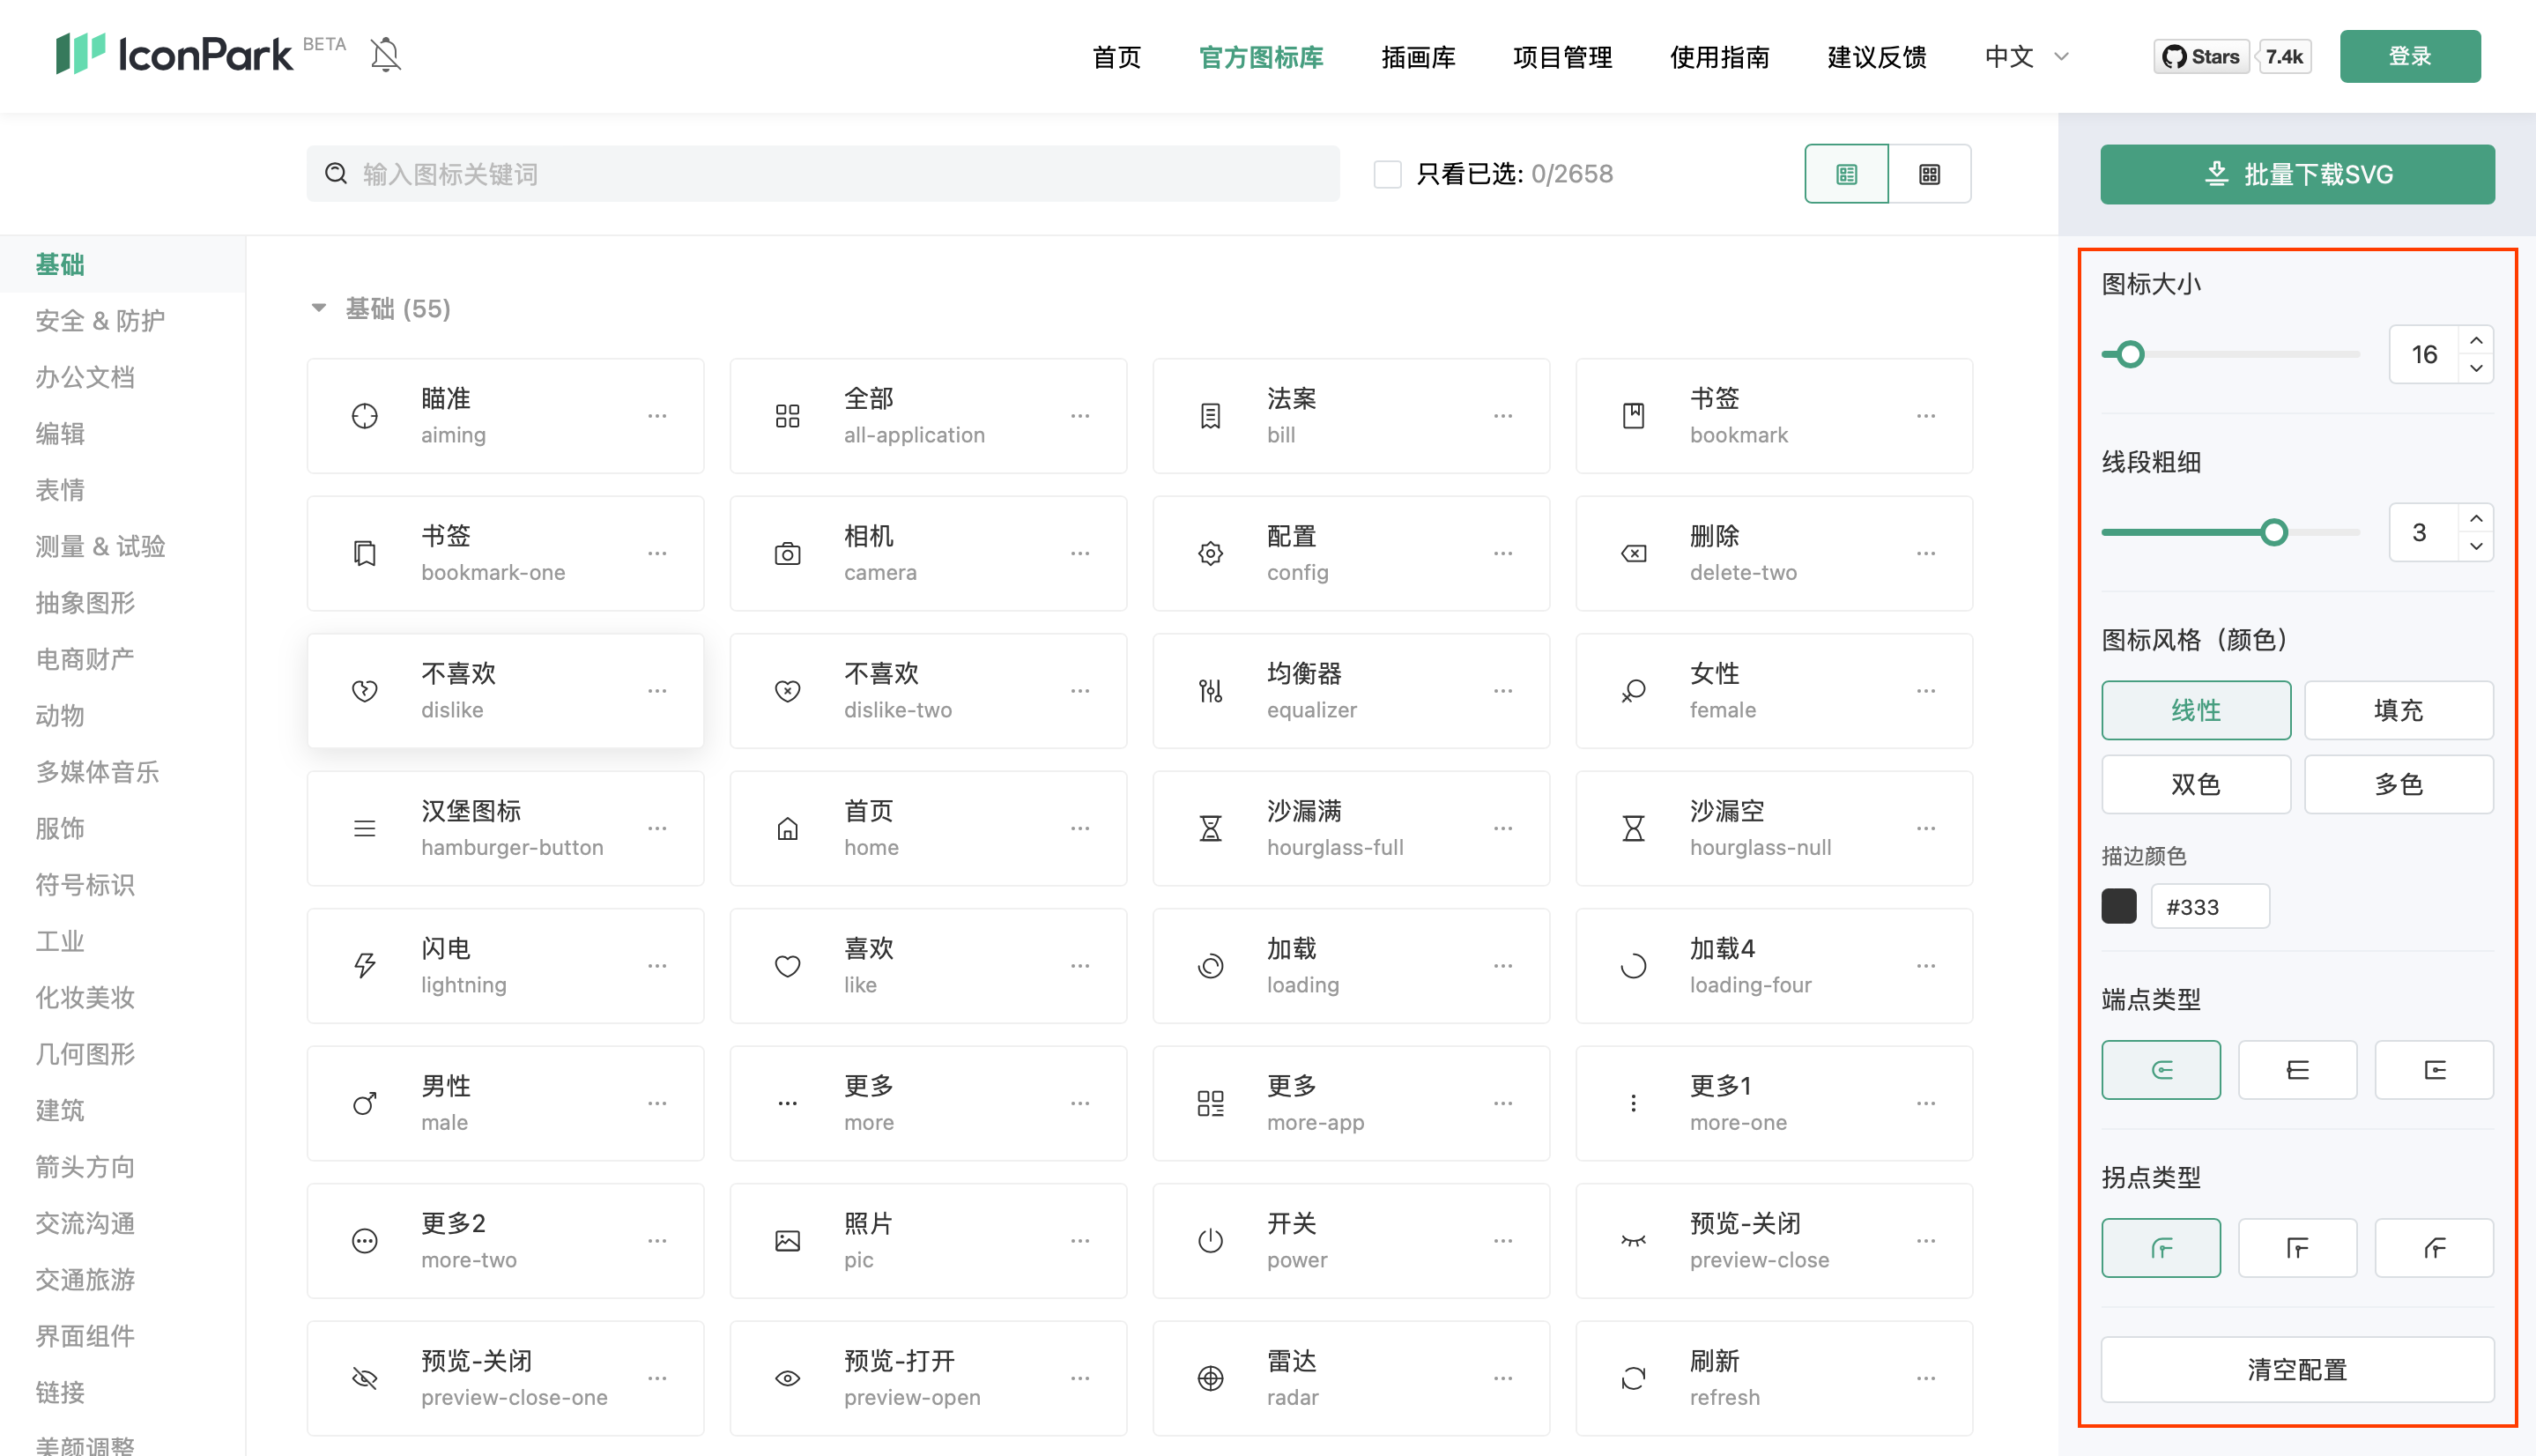Click the camera icon

coord(788,553)
